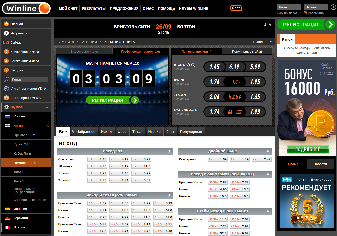The width and height of the screenshot is (337, 236).
Task: Select ДА in Обе забьют row
Action: coord(230,112)
